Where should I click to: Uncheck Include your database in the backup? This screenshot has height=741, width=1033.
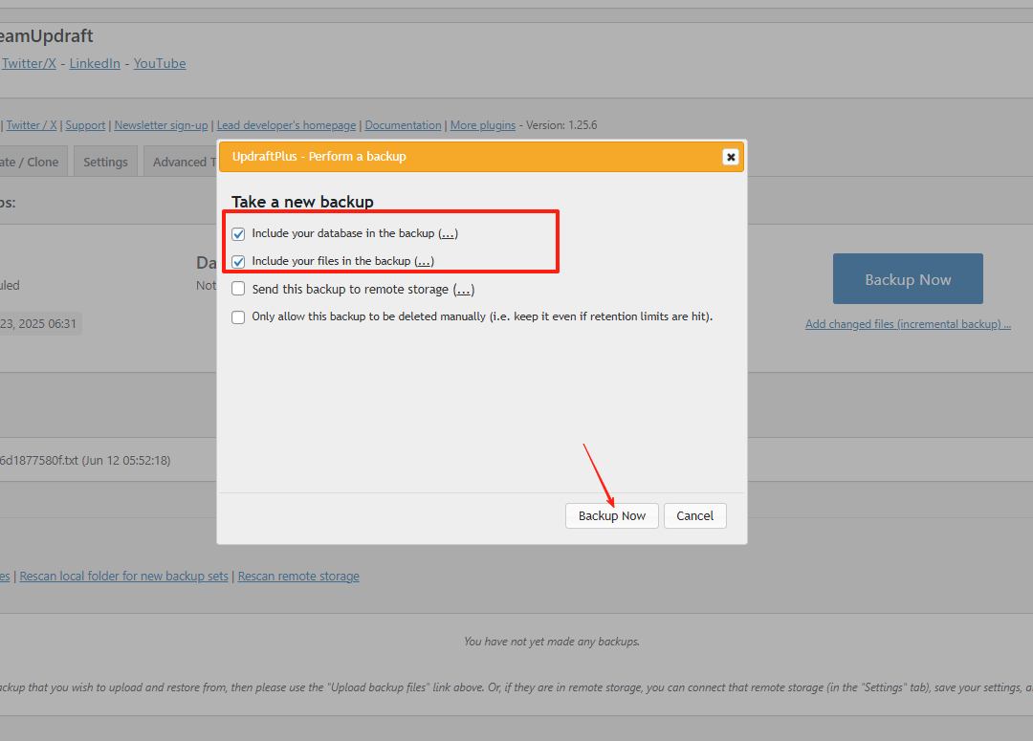coord(238,234)
